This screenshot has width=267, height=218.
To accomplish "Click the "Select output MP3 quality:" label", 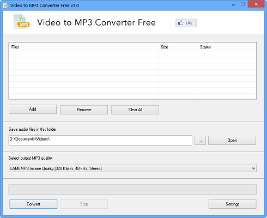I will tap(31, 158).
